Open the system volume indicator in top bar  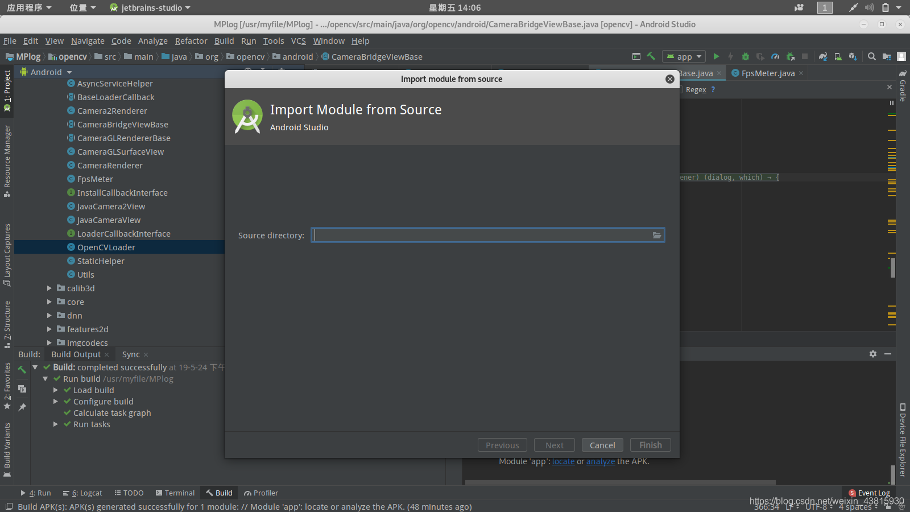pos(870,7)
